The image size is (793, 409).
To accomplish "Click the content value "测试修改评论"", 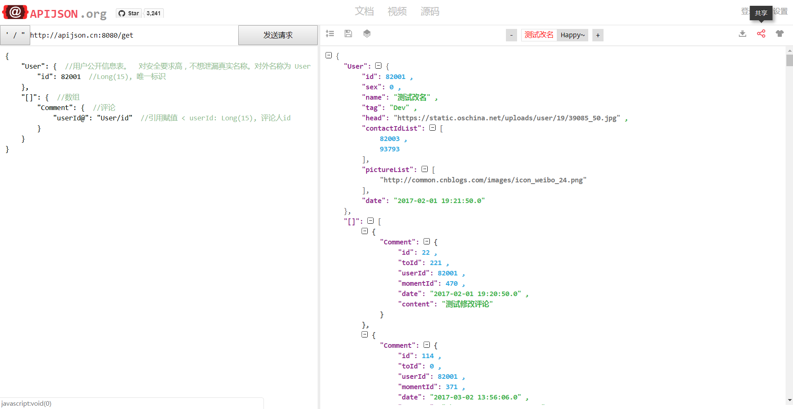I will pos(467,304).
